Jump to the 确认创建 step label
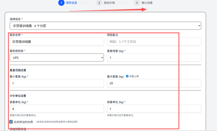The image size is (217, 131). pos(147,3)
